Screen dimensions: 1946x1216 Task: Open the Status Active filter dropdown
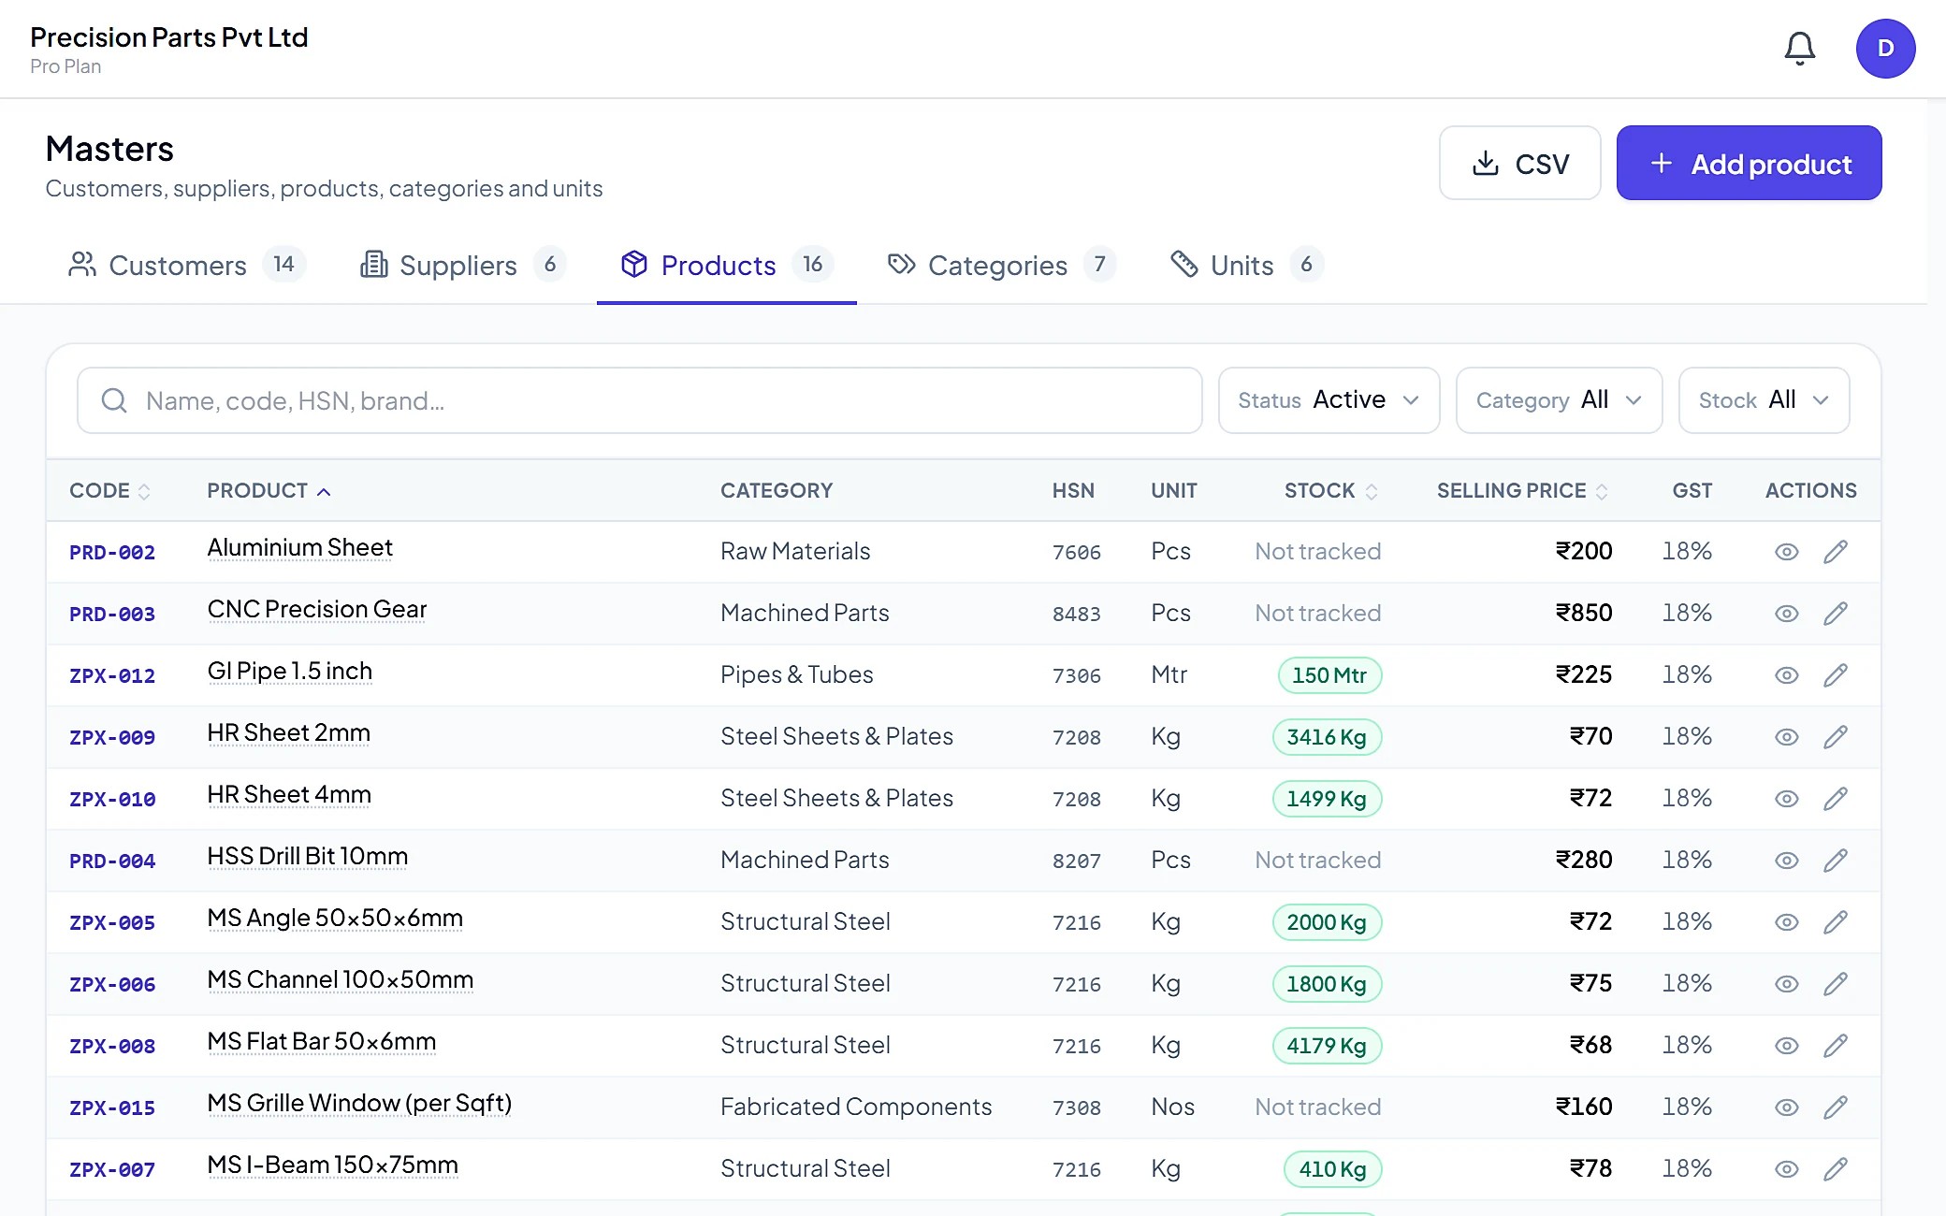pyautogui.click(x=1329, y=400)
